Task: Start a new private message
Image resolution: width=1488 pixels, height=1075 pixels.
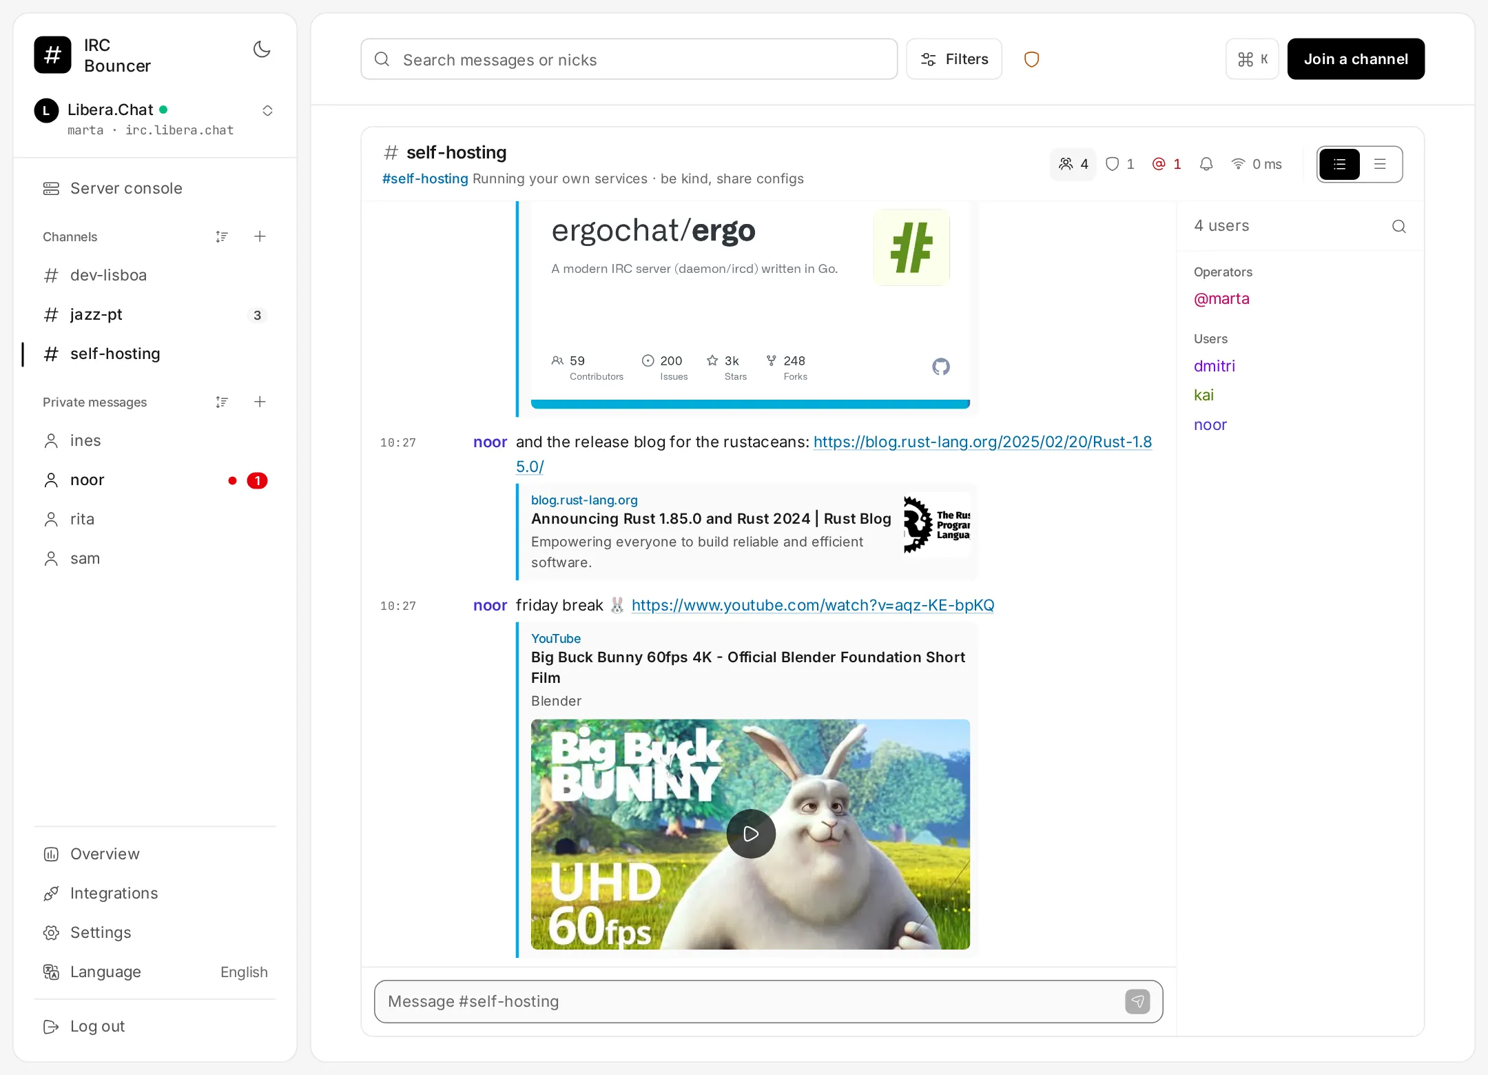Action: [x=260, y=402]
